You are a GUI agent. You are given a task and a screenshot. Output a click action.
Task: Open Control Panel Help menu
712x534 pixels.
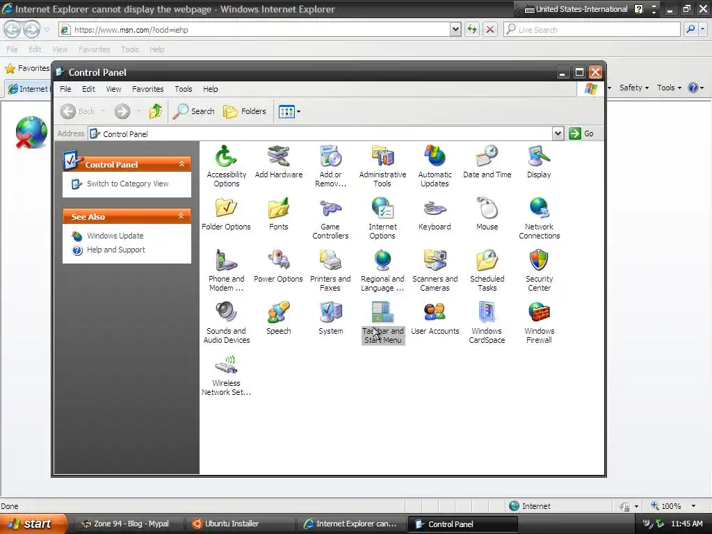tap(210, 89)
